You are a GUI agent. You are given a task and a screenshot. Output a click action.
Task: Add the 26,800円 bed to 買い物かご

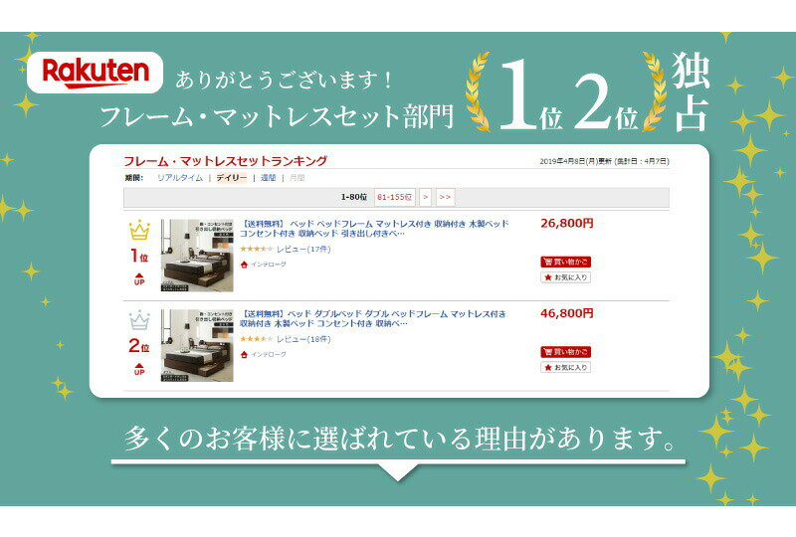[565, 262]
